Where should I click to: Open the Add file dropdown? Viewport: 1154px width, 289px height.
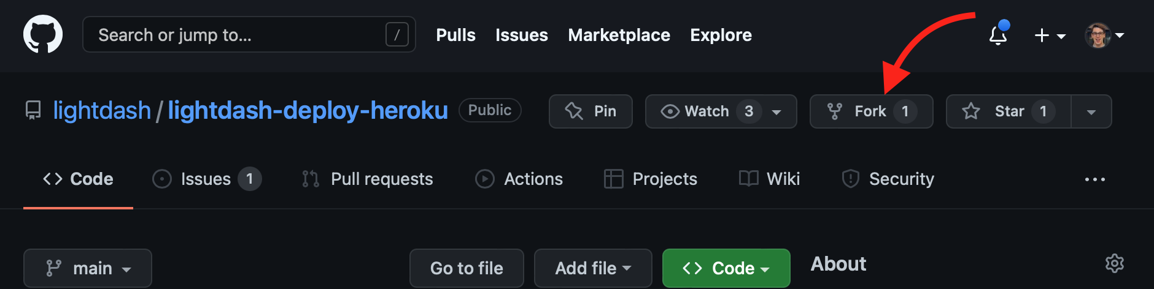click(x=593, y=268)
